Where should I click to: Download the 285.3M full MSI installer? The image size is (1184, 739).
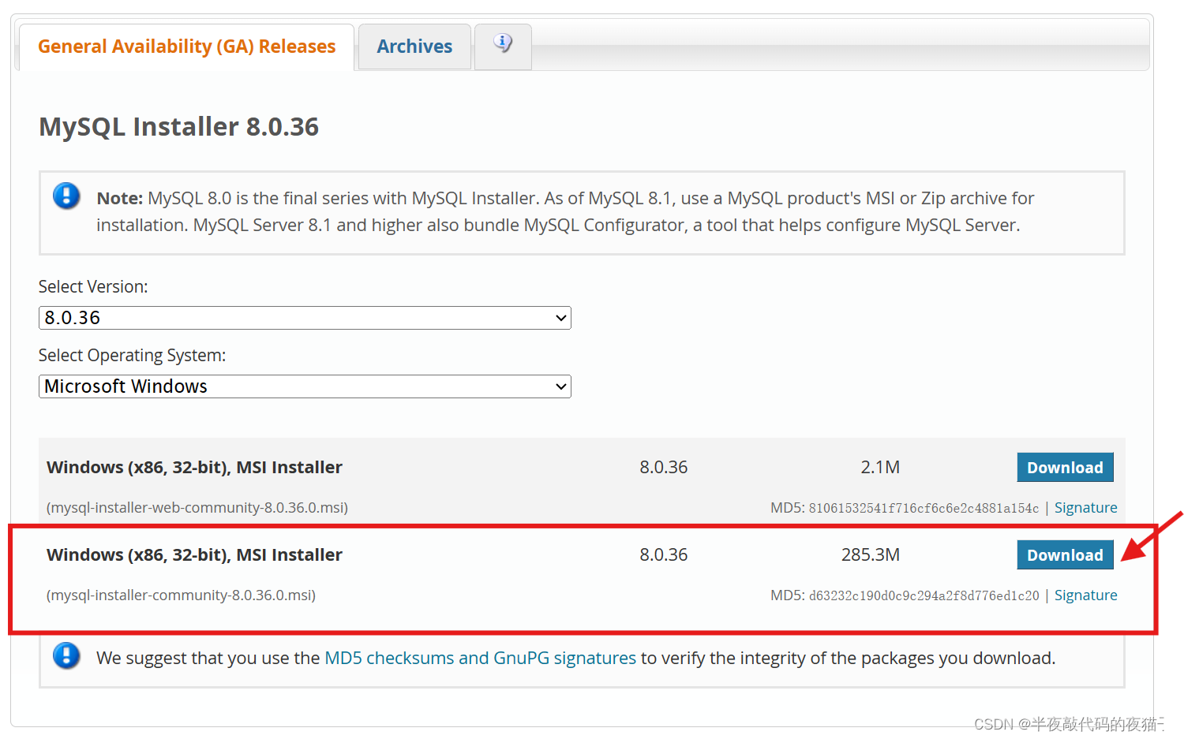tap(1065, 555)
